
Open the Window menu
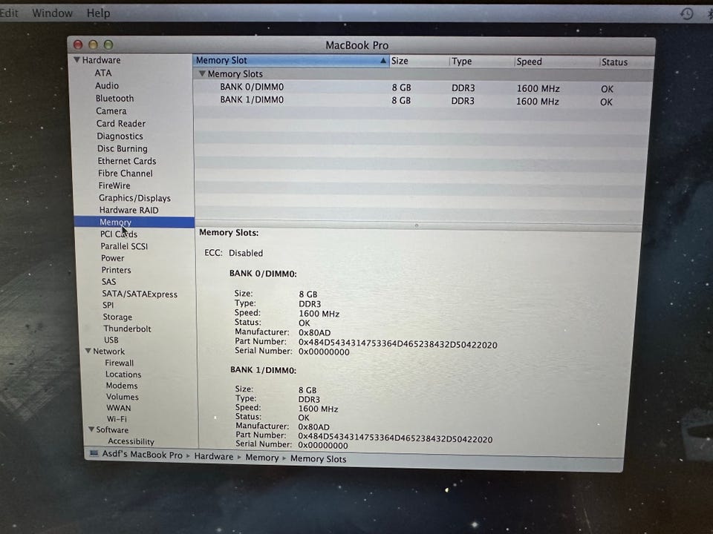(x=52, y=13)
